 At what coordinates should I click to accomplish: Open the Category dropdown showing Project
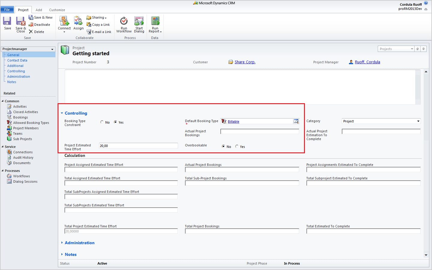(x=381, y=121)
